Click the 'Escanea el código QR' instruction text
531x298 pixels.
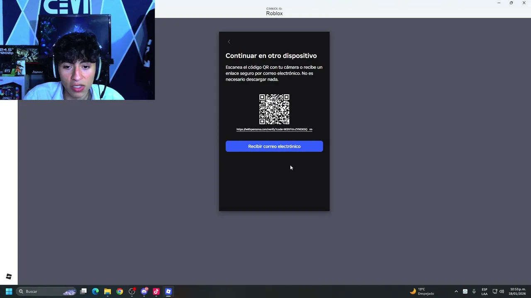pyautogui.click(x=274, y=73)
